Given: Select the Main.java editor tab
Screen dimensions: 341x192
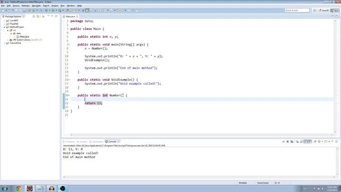Looking at the screenshot, I should [70, 17].
